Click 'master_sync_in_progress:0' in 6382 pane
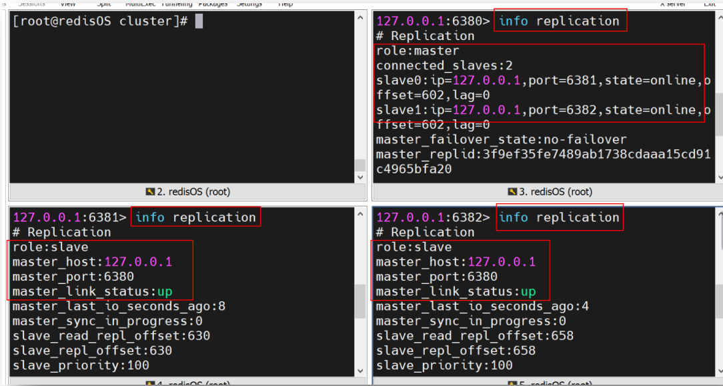The image size is (723, 386). (471, 321)
